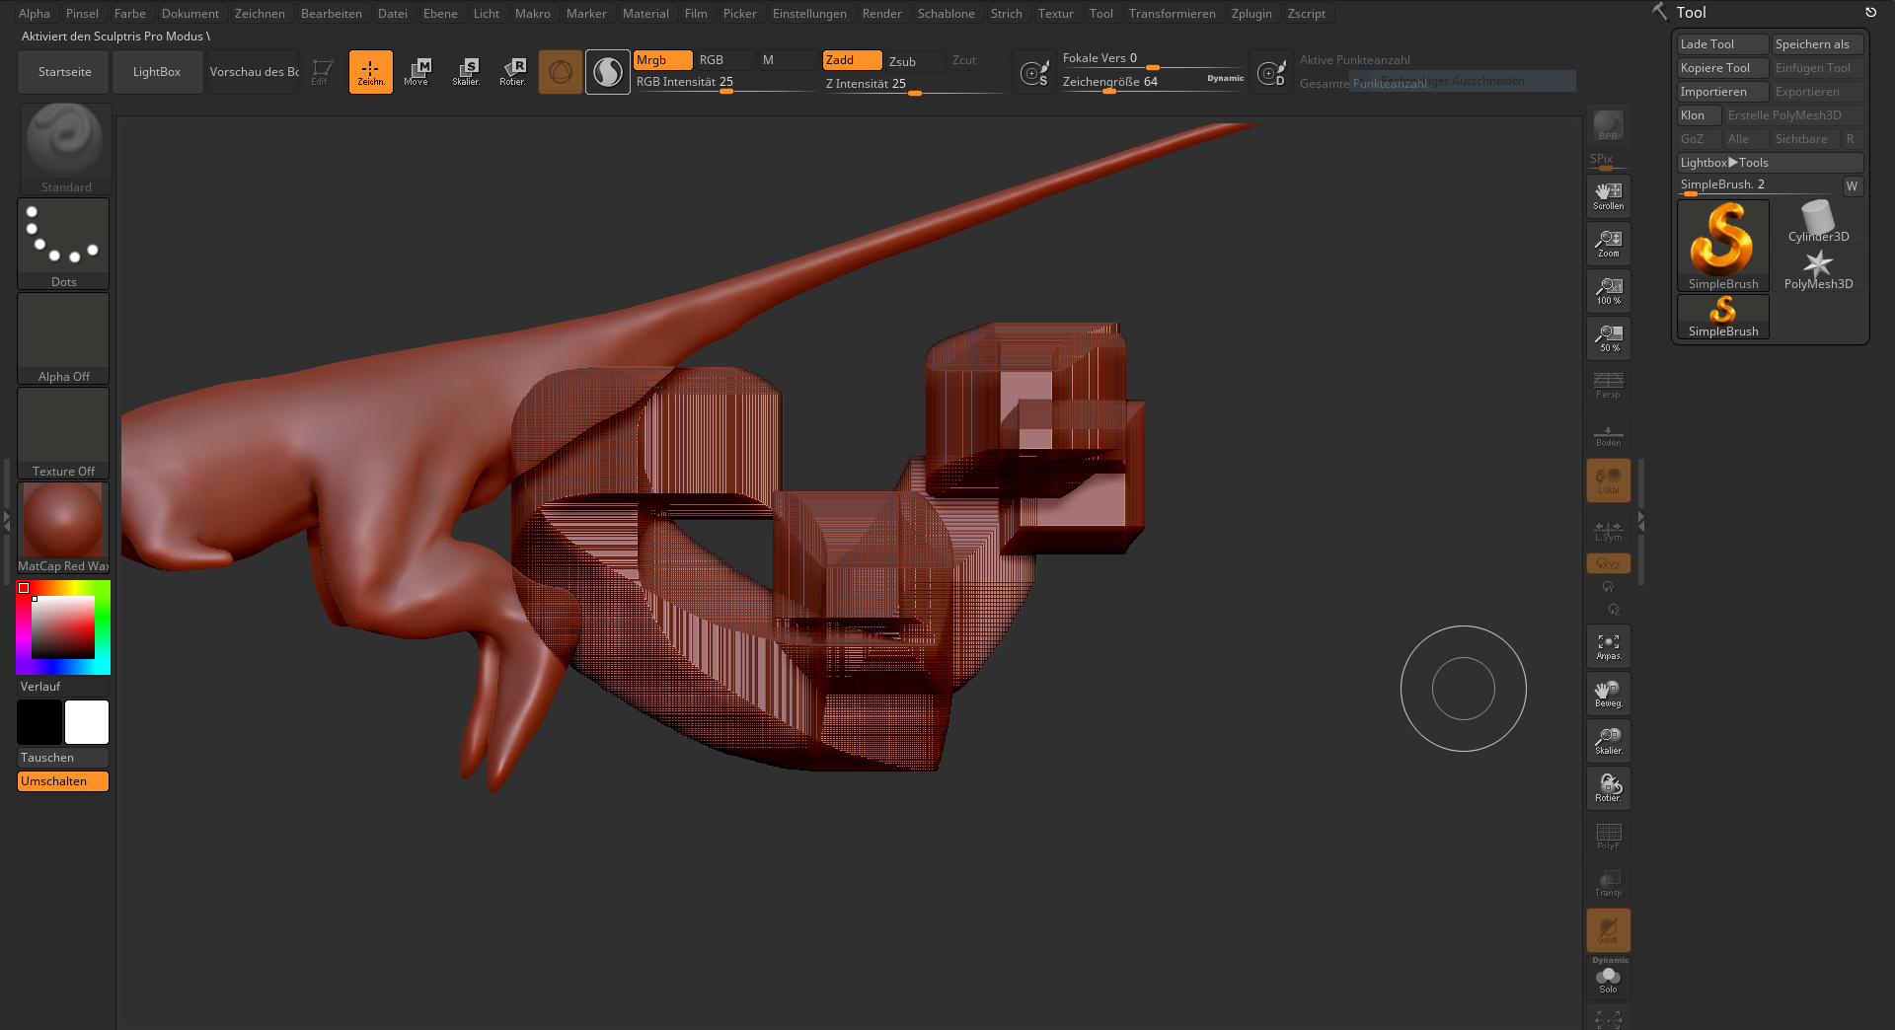The height and width of the screenshot is (1030, 1895).
Task: Click the BPR render icon
Action: pos(1609,126)
